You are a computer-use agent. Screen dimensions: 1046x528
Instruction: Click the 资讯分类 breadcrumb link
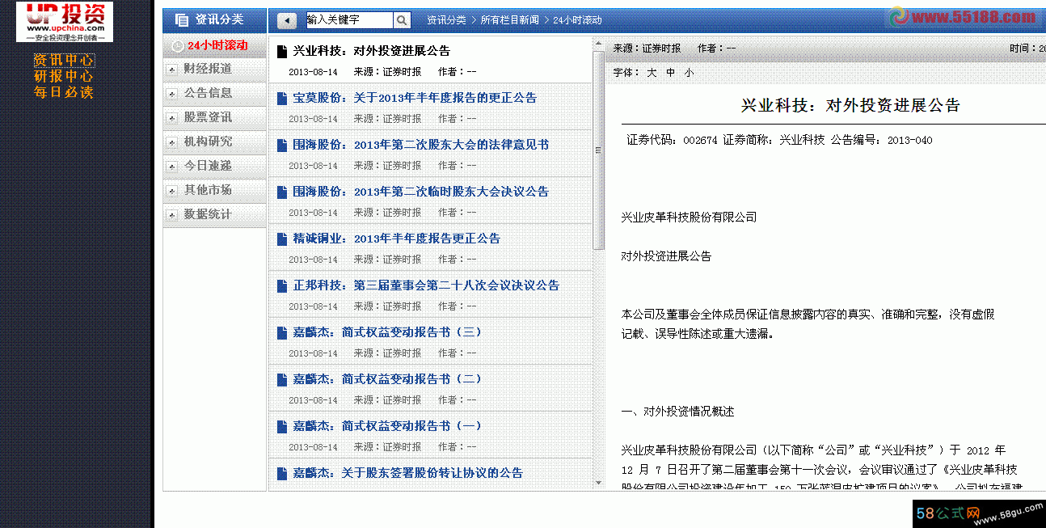click(x=446, y=20)
